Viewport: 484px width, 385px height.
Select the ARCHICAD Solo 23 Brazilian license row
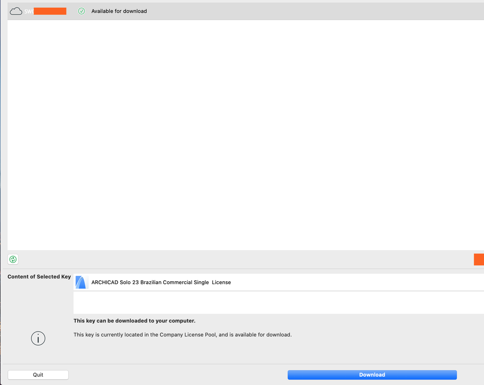pyautogui.click(x=279, y=282)
